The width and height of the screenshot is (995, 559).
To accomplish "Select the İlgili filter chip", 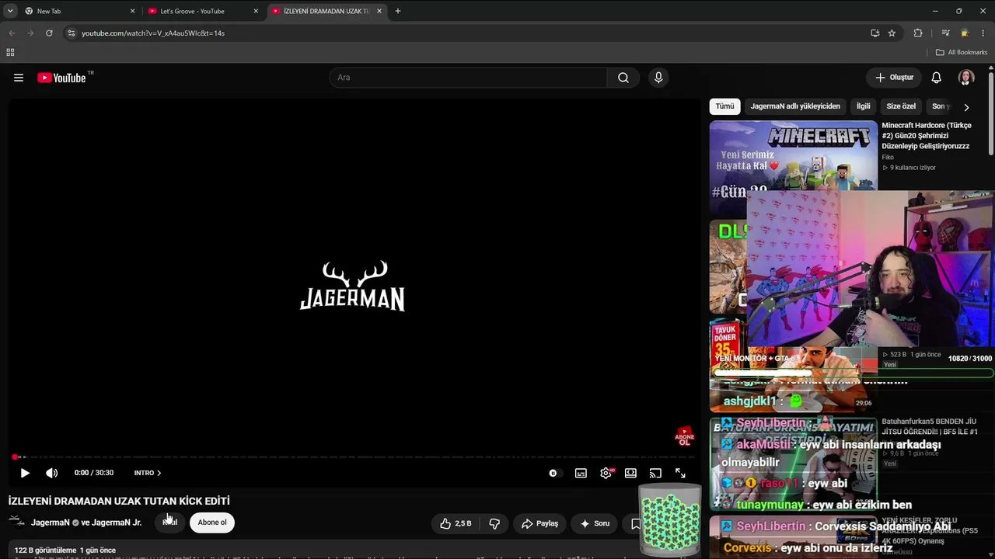I will (864, 106).
